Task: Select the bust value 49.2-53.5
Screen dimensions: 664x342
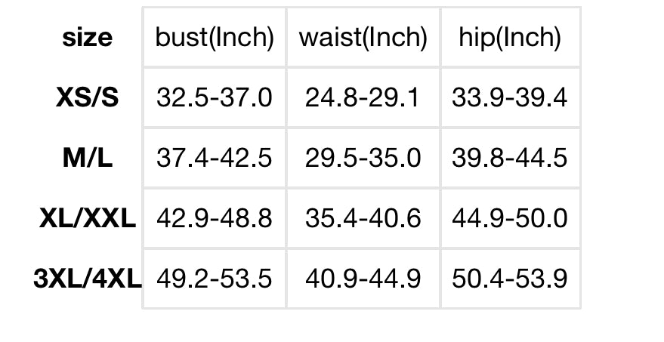Action: (x=215, y=279)
